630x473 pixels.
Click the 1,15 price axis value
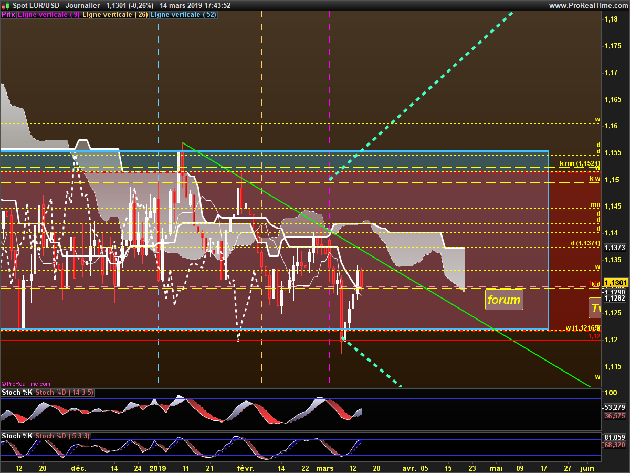pos(611,179)
